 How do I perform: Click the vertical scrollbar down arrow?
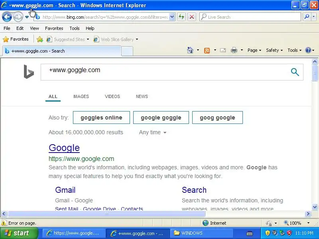click(315, 207)
